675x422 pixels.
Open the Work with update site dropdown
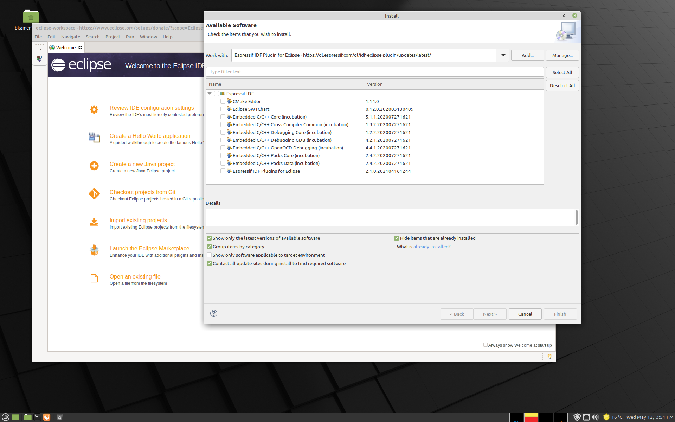tap(503, 55)
